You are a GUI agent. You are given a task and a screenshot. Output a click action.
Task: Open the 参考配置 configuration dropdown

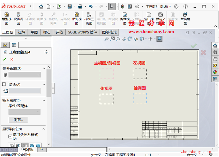(x=25, y=75)
